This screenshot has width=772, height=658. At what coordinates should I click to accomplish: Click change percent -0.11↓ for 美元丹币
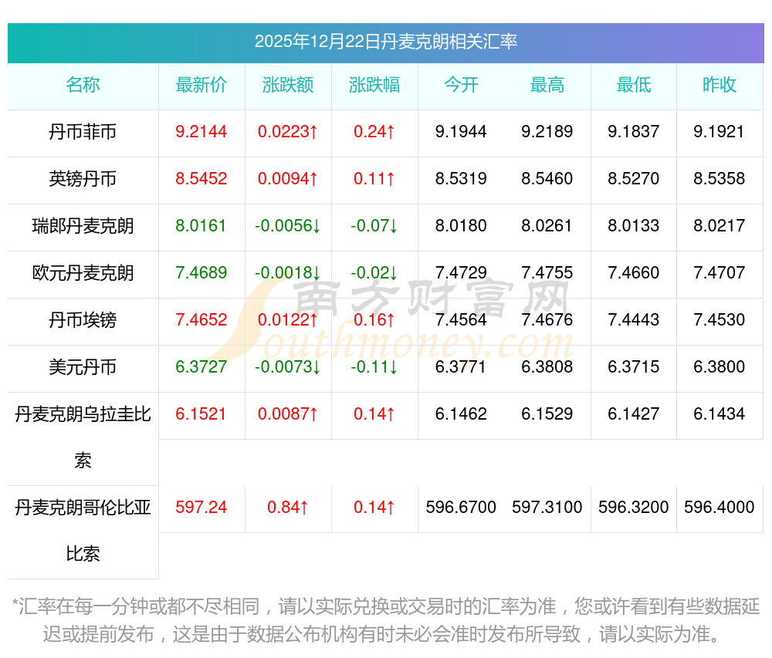374,367
